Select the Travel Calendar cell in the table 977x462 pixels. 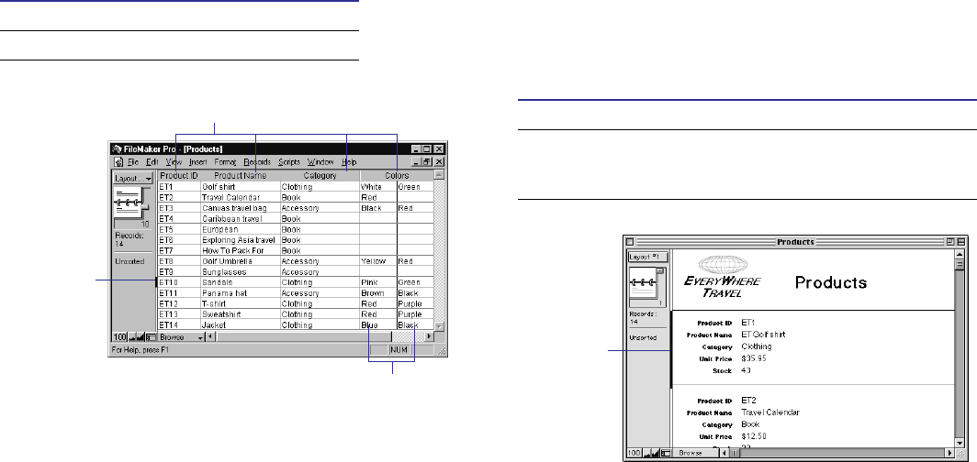point(241,198)
